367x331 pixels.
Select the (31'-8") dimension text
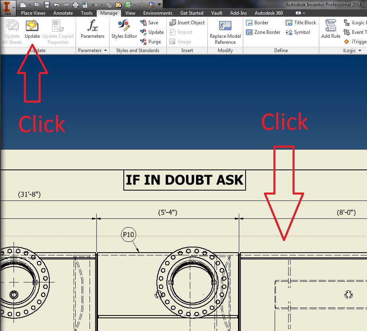[x=29, y=194]
